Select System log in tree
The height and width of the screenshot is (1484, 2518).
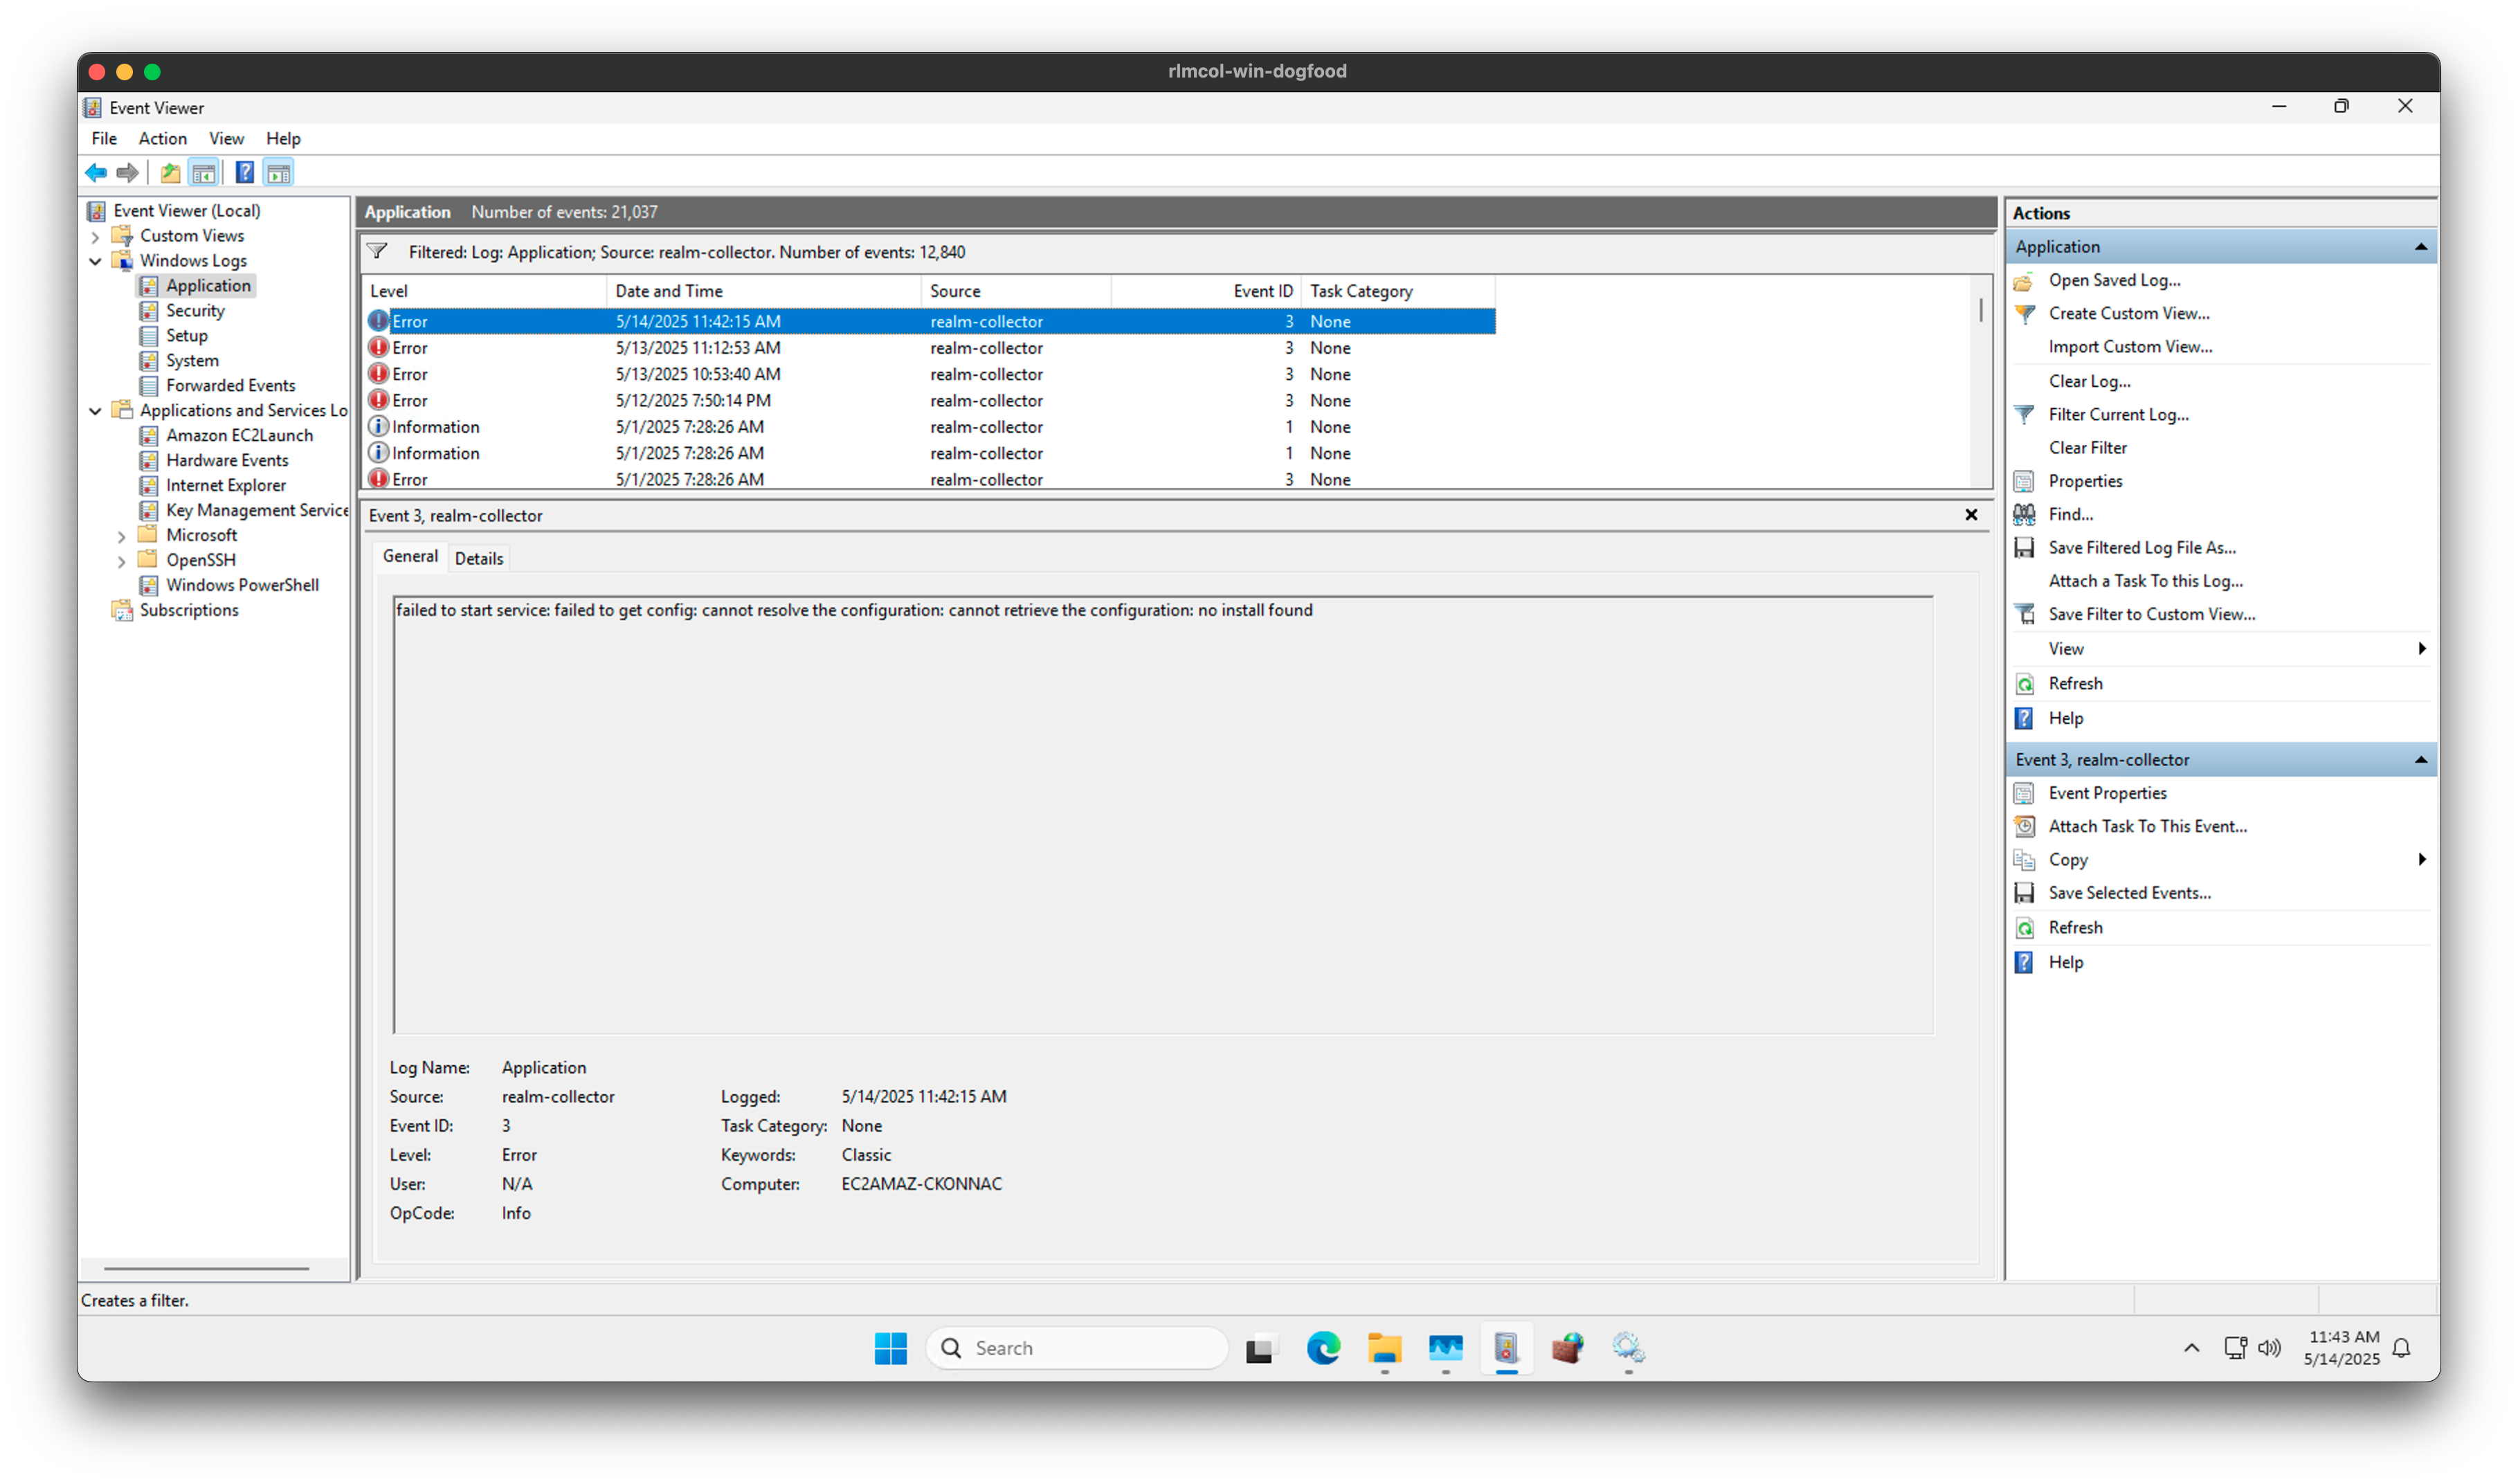[x=192, y=361]
